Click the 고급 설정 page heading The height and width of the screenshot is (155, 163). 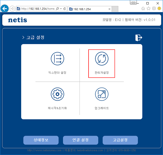35,38
